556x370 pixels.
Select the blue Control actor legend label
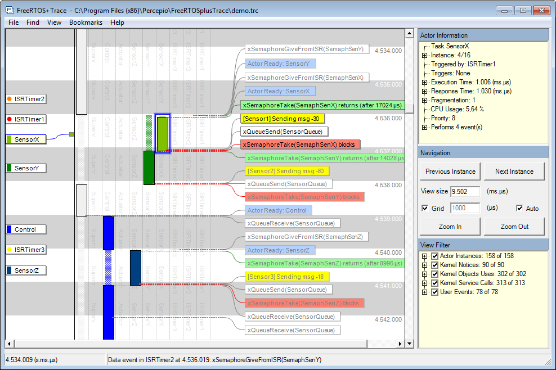tap(26, 229)
